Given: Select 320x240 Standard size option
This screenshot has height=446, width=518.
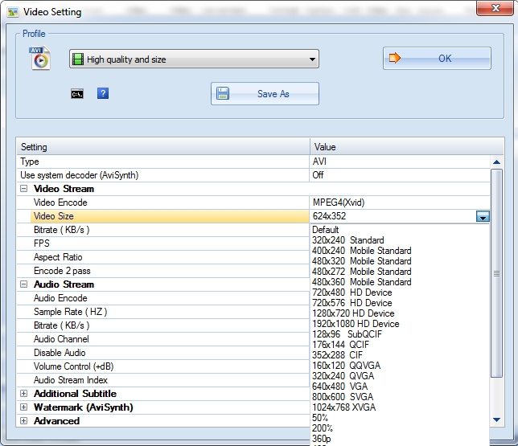Looking at the screenshot, I should coord(400,240).
